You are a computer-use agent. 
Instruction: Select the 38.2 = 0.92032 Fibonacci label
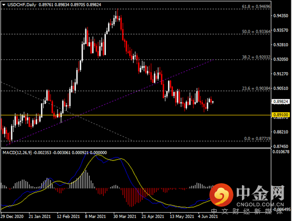tap(256, 57)
